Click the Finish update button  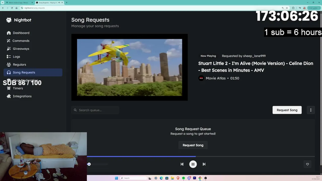[314, 8]
